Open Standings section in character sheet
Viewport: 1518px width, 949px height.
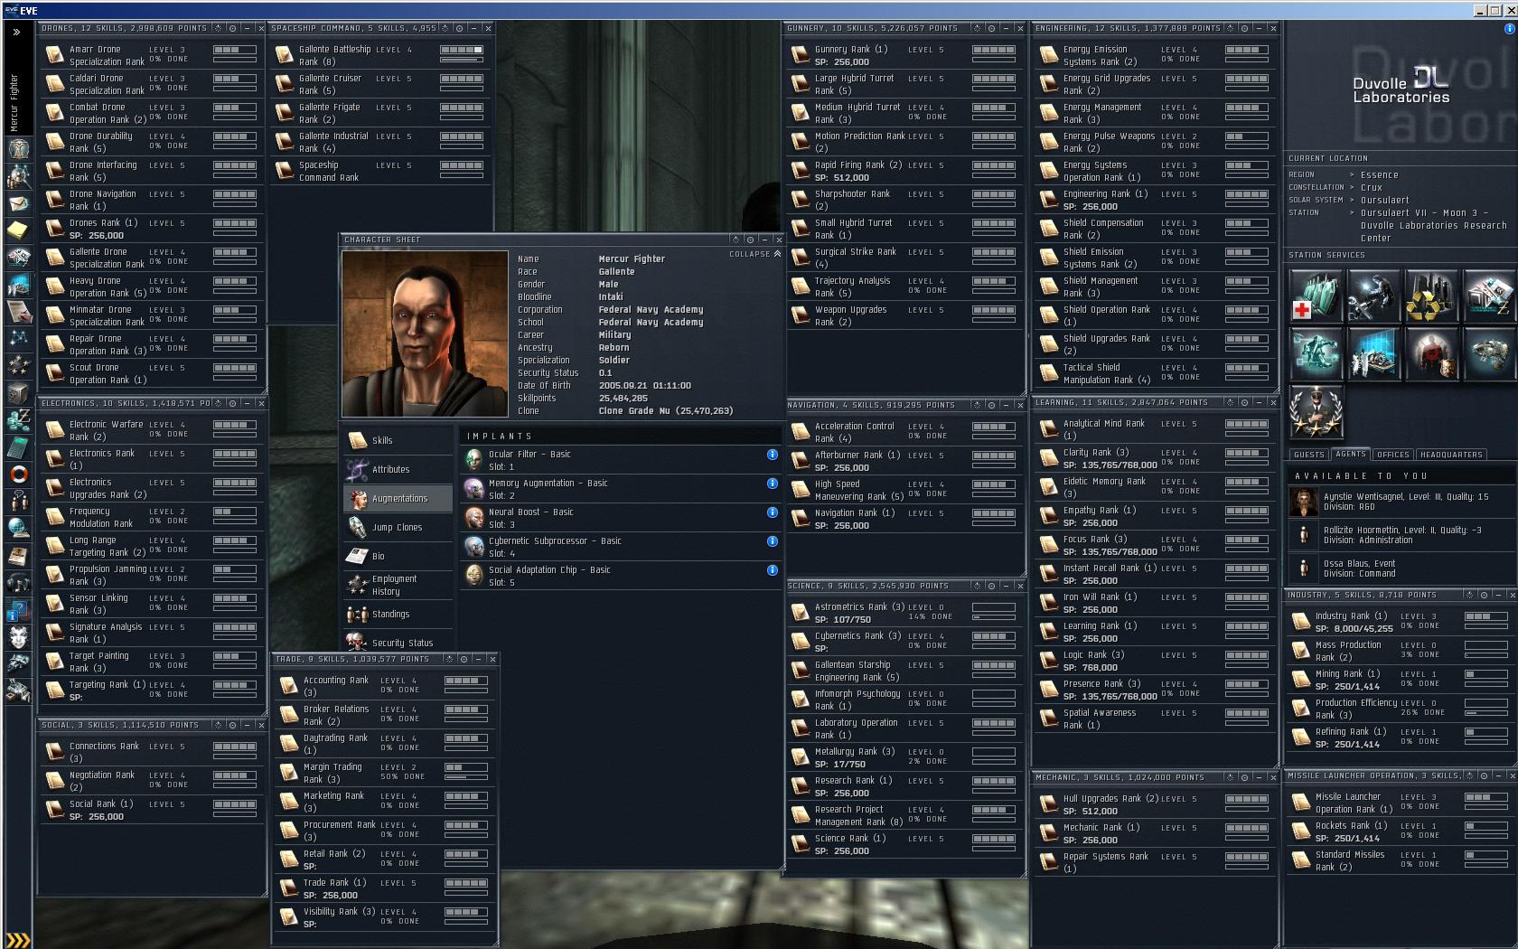(x=398, y=615)
